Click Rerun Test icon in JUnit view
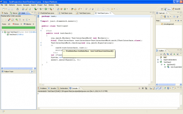 (17, 20)
